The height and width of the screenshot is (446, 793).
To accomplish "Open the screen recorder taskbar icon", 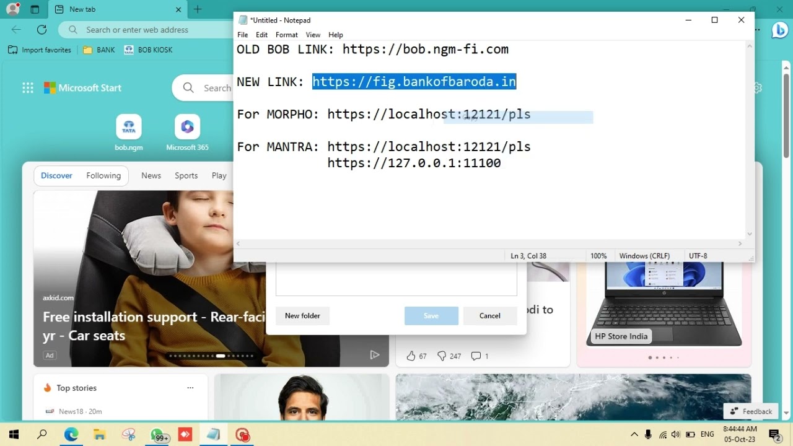I will tap(242, 435).
